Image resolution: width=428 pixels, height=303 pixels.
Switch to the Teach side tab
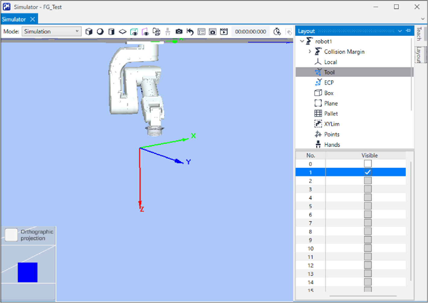coord(419,34)
